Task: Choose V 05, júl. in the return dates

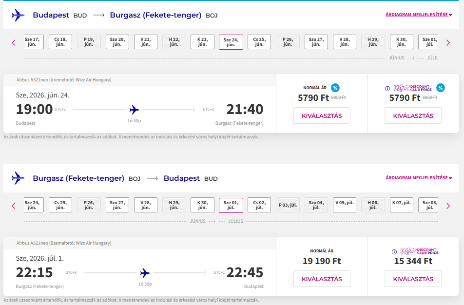Action: pos(345,205)
